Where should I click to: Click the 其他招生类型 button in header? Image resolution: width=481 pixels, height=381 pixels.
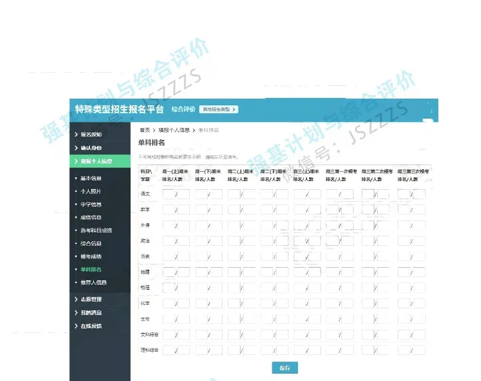point(219,109)
